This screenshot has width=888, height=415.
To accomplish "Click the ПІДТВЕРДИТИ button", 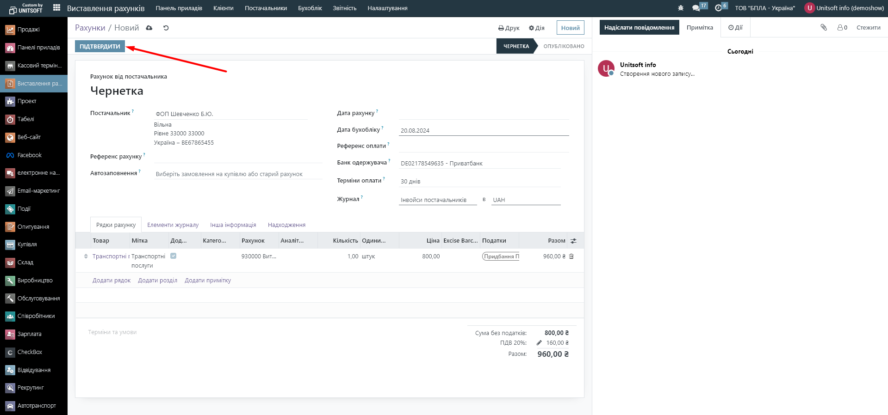I will click(99, 46).
